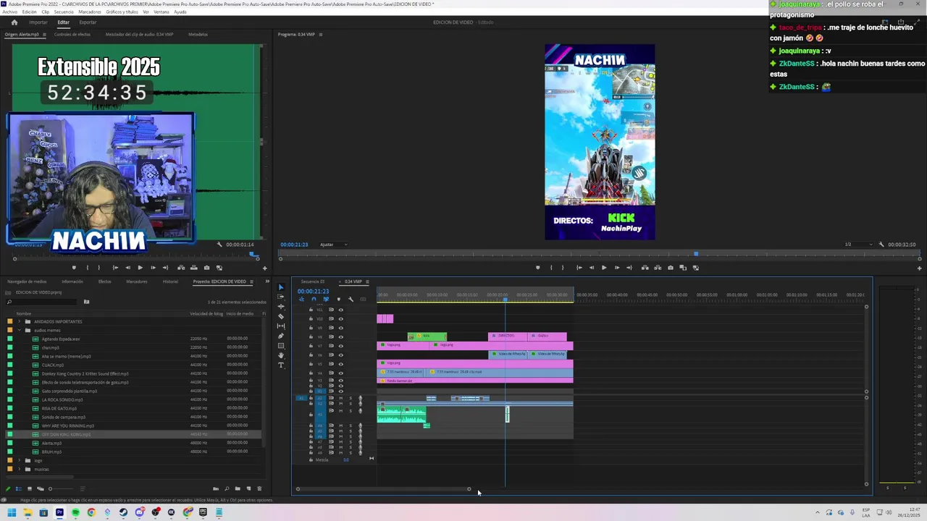Toggle linked selection in timeline
The image size is (927, 521).
coord(326,300)
